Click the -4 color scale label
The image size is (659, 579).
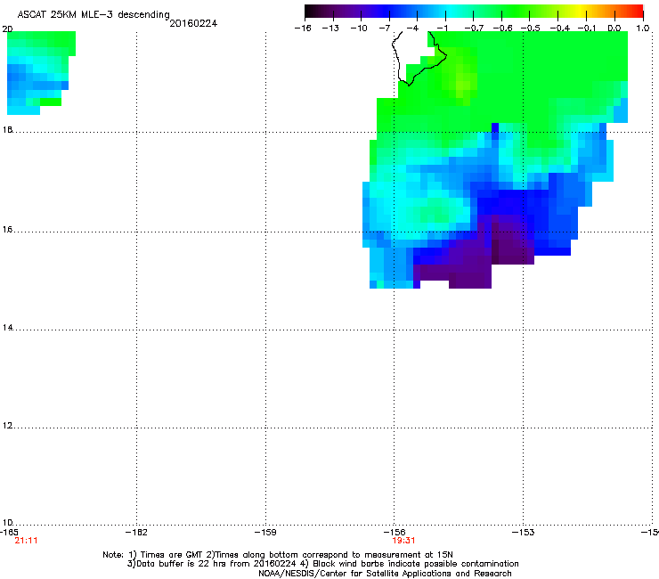click(412, 29)
